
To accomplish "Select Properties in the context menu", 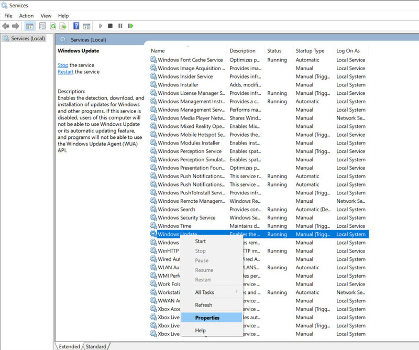I will (212, 318).
